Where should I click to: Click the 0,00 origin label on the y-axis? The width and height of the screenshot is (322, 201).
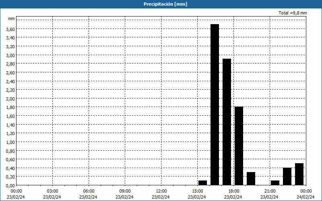tap(10, 185)
